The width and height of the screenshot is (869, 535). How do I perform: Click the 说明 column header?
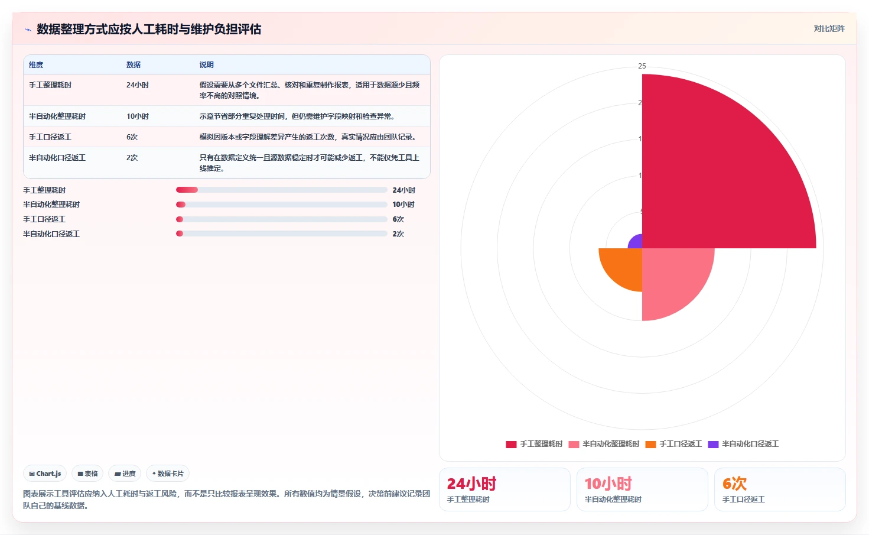click(206, 65)
